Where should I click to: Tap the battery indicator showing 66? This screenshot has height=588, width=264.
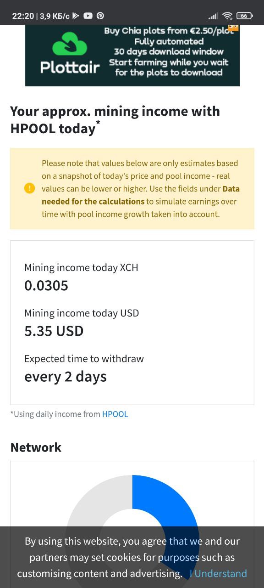pyautogui.click(x=245, y=16)
